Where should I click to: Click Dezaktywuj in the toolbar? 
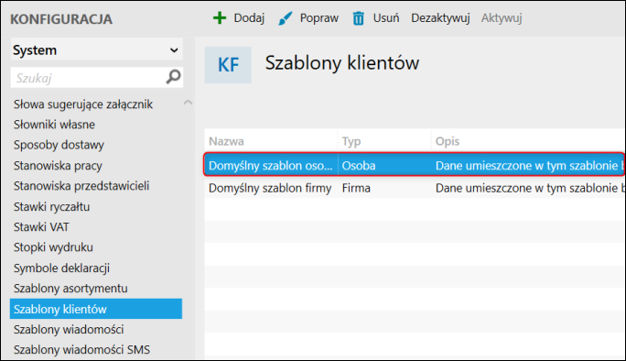point(440,18)
